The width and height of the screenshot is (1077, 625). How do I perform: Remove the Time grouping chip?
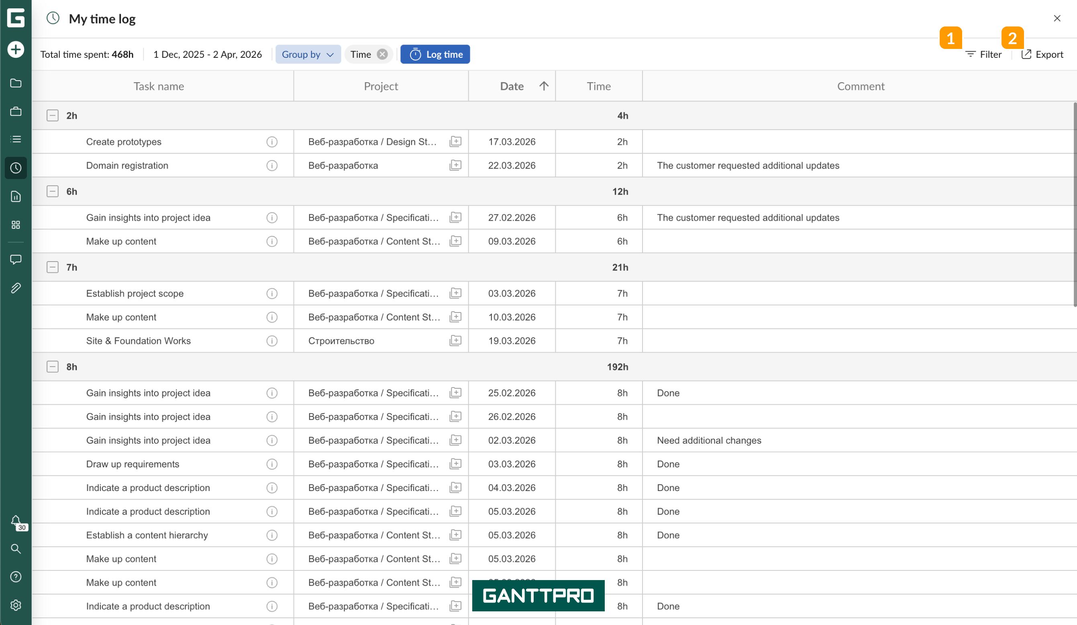383,54
